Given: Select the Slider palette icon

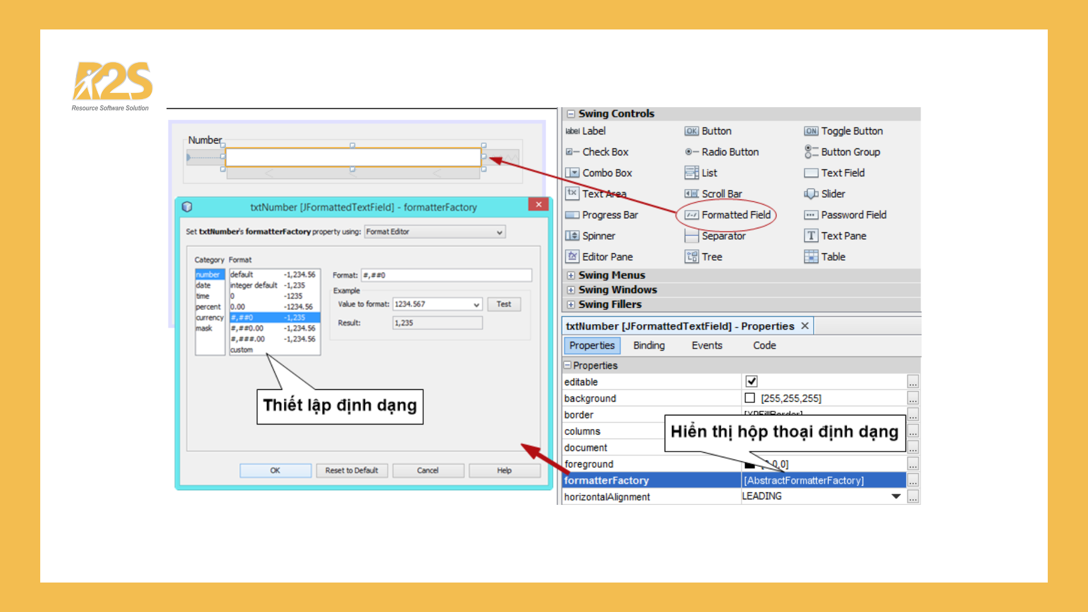Looking at the screenshot, I should pos(811,194).
